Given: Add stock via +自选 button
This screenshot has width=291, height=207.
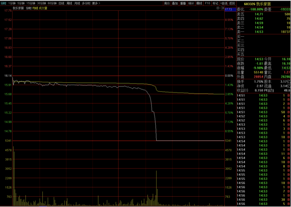Looking at the screenshot, I should pyautogui.click(x=224, y=3).
